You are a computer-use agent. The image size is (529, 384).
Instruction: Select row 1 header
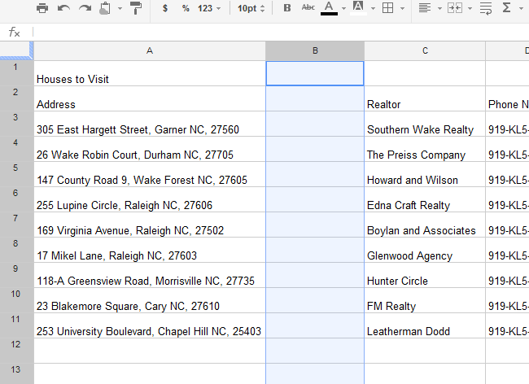pos(16,73)
